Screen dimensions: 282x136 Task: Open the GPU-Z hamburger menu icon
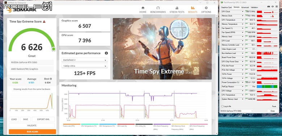[276, 6]
